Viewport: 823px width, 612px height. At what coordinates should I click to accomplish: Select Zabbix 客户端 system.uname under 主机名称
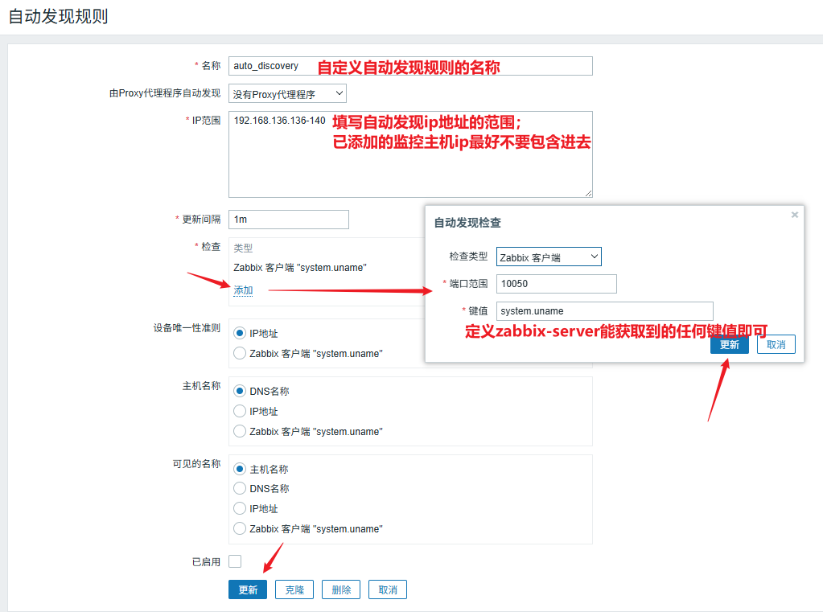[240, 431]
